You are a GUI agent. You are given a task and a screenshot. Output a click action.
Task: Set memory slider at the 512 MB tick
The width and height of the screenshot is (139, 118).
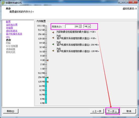46,73
